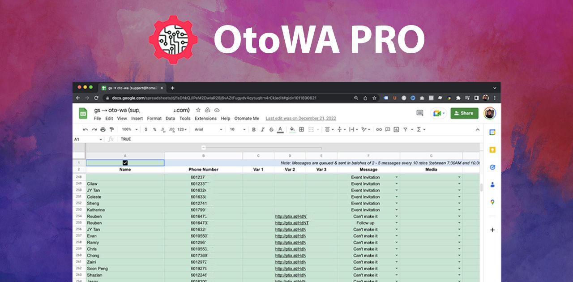Open text rotation dropdown
Image resolution: width=573 pixels, height=282 pixels.
click(366, 129)
